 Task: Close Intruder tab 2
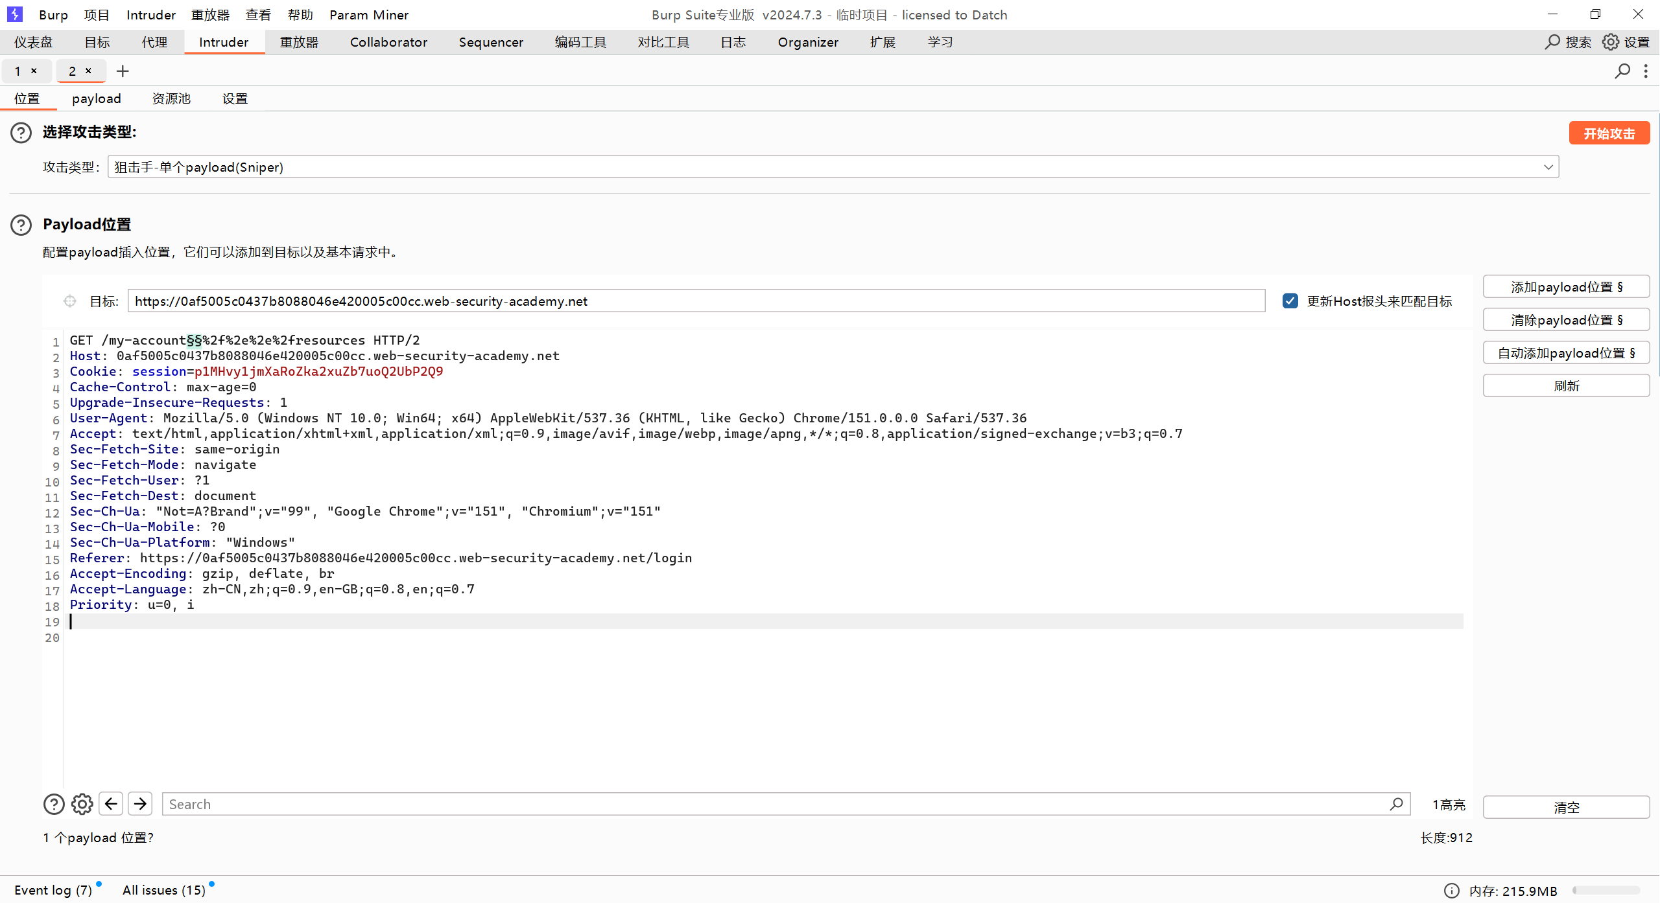(88, 71)
